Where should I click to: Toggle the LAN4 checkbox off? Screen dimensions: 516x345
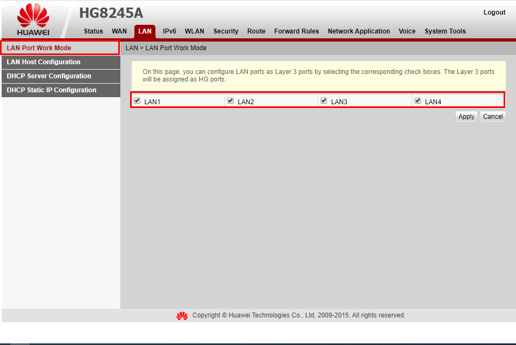417,100
